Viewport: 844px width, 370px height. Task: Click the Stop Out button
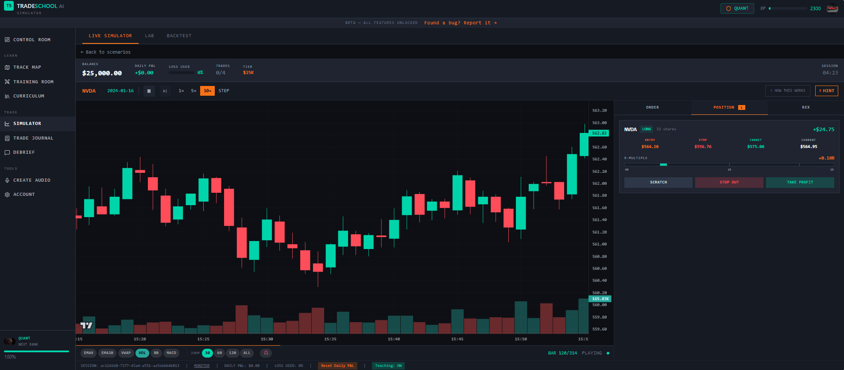point(729,183)
